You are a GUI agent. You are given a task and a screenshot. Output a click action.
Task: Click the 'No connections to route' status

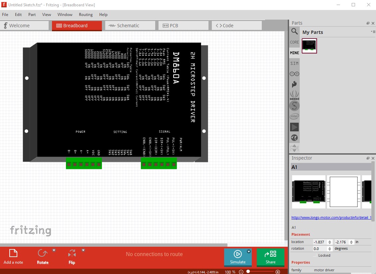(x=154, y=254)
